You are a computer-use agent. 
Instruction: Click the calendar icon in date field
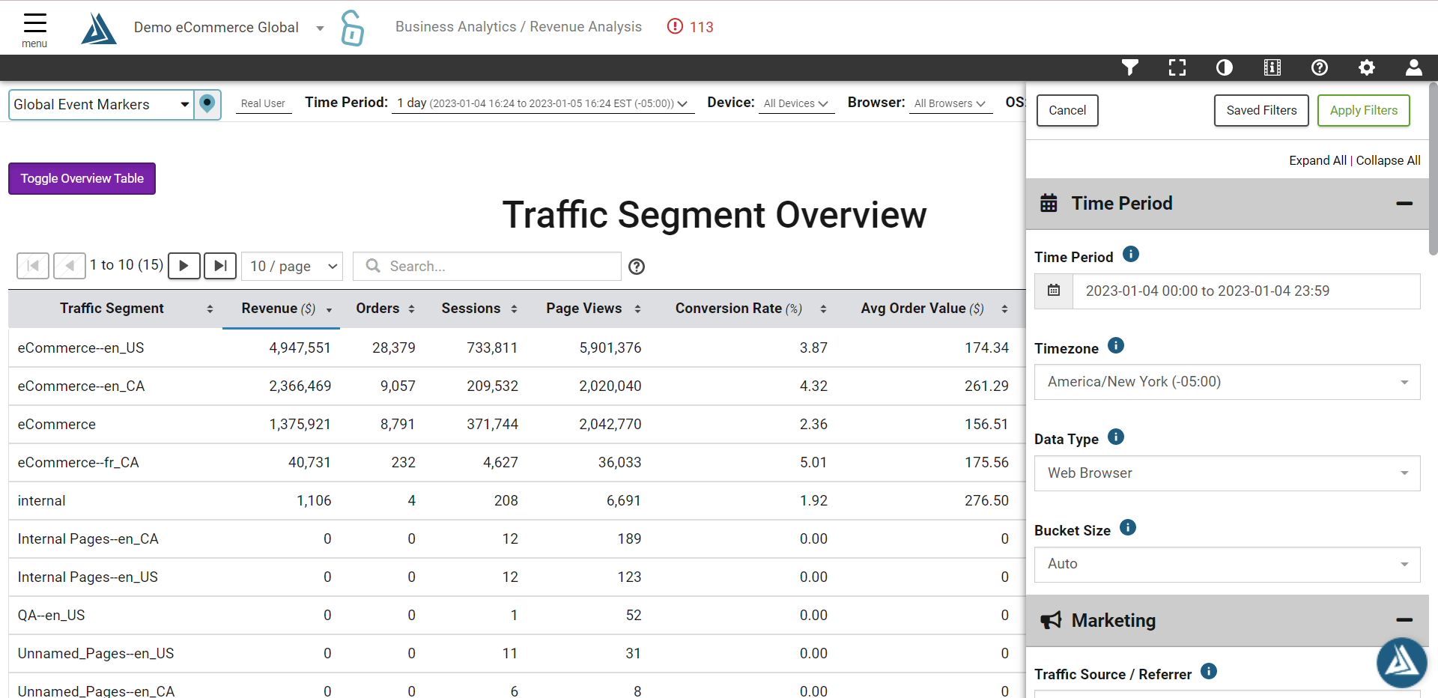point(1054,291)
